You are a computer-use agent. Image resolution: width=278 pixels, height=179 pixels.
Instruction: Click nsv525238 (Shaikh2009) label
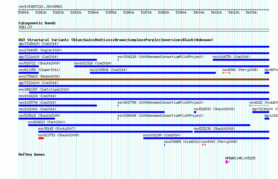coord(214,129)
